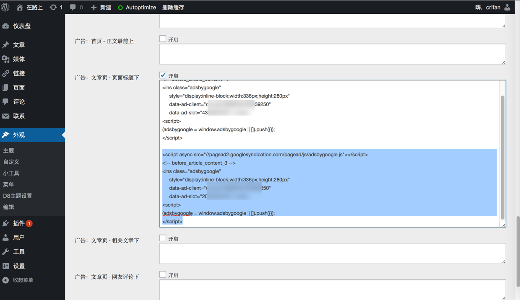Click the WordPress logo icon
Viewport: 520px width, 300px height.
click(x=5, y=7)
